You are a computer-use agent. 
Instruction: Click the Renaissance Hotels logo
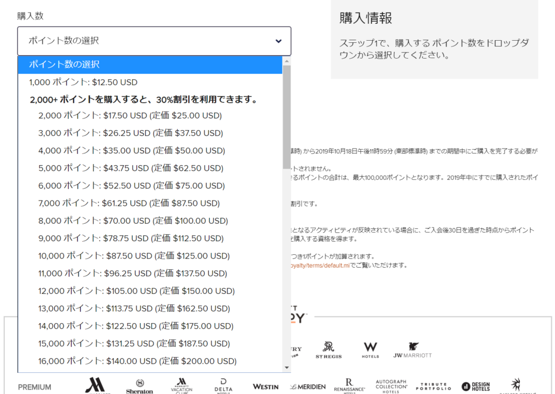click(349, 385)
